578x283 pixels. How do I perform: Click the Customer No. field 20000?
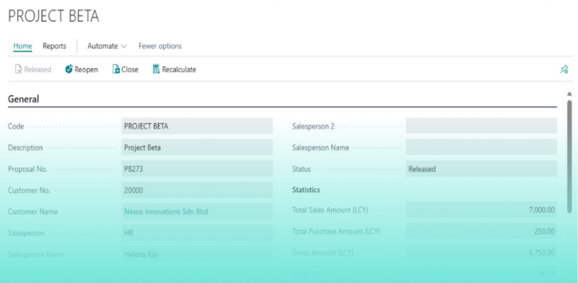pyautogui.click(x=197, y=190)
